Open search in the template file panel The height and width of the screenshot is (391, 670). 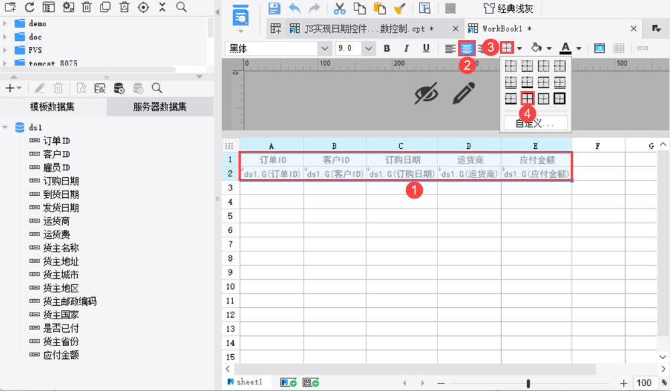tap(182, 7)
